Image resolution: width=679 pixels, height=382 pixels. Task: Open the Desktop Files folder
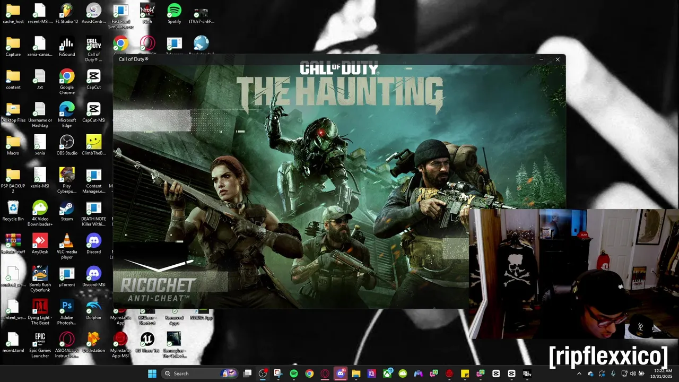coord(13,113)
